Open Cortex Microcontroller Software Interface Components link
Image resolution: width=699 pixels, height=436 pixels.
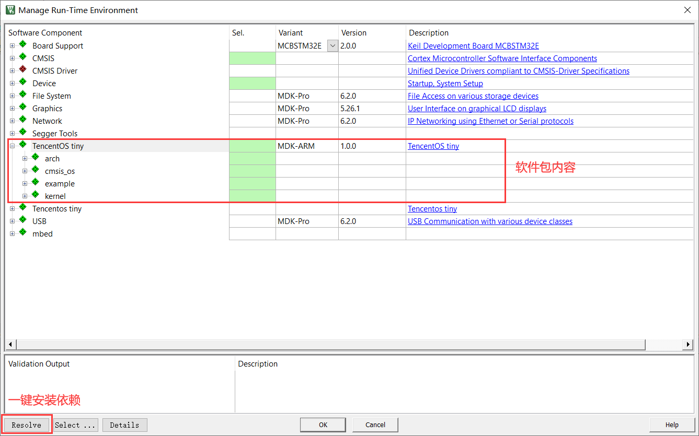502,58
